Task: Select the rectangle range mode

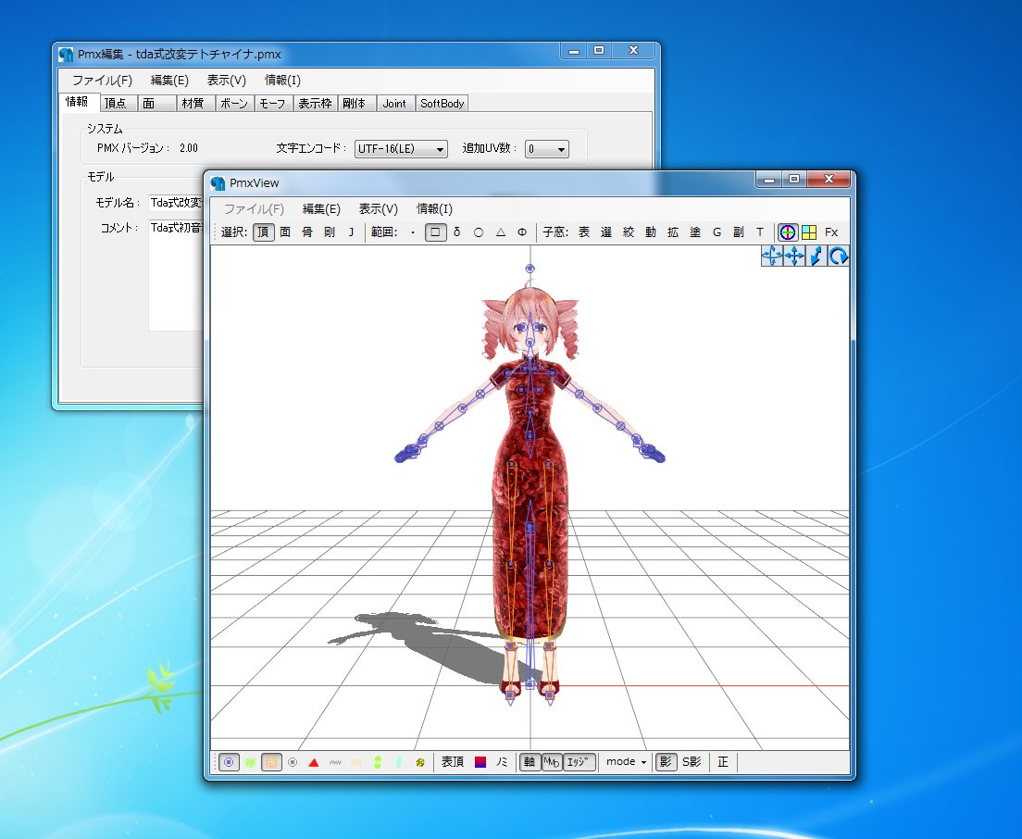Action: click(435, 232)
